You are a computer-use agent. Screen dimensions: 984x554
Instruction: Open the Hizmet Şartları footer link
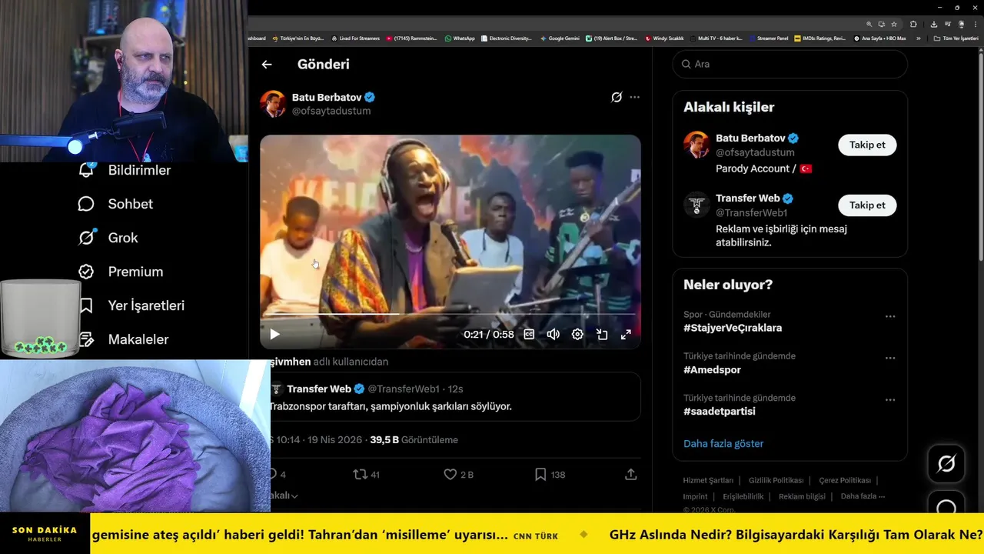[708, 480]
